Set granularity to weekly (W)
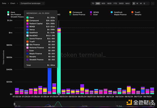The image size is (157, 108). pos(137,3)
